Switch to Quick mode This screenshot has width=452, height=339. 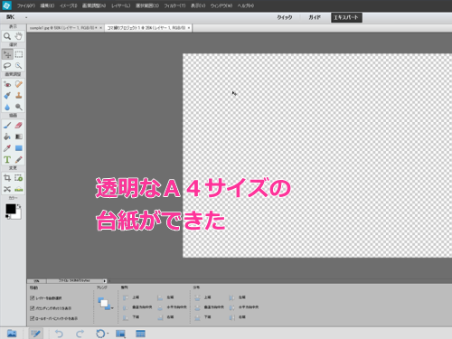coord(285,17)
